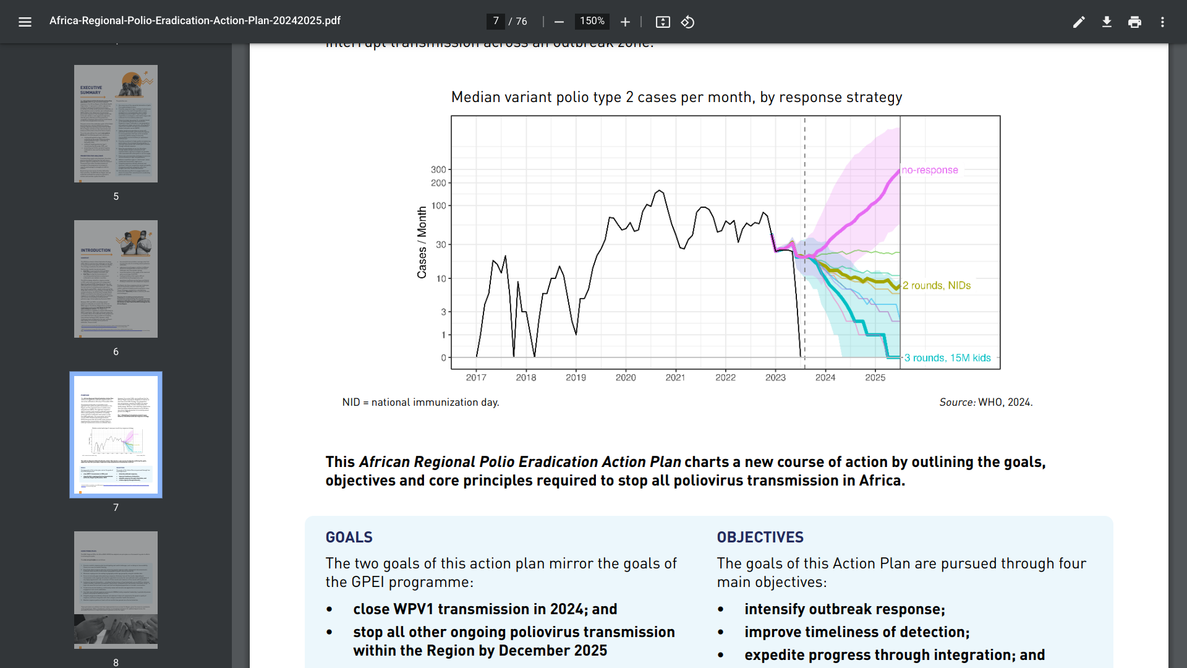Viewport: 1187px width, 668px height.
Task: Click the chart title text
Action: [676, 97]
